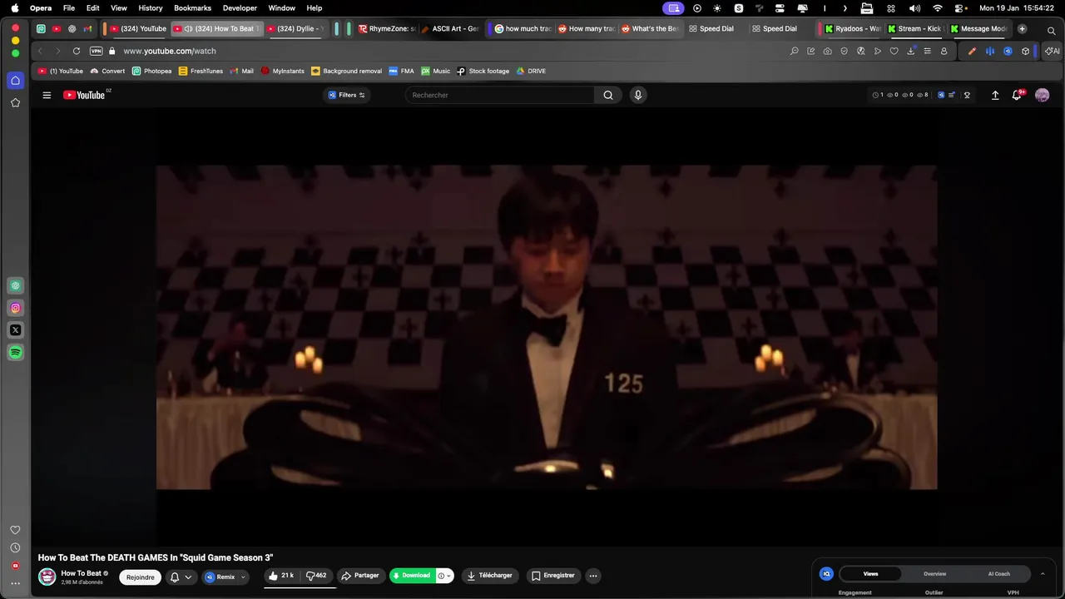This screenshot has height=599, width=1065.
Task: Click the green Download button
Action: point(412,576)
